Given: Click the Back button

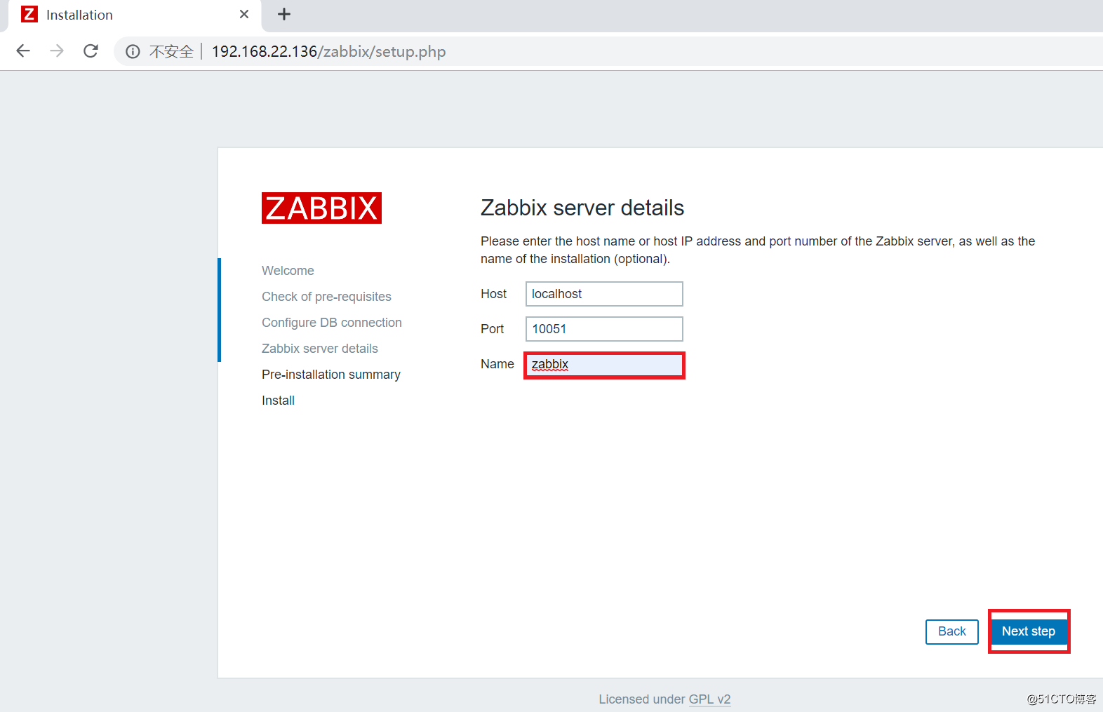Looking at the screenshot, I should tap(952, 631).
